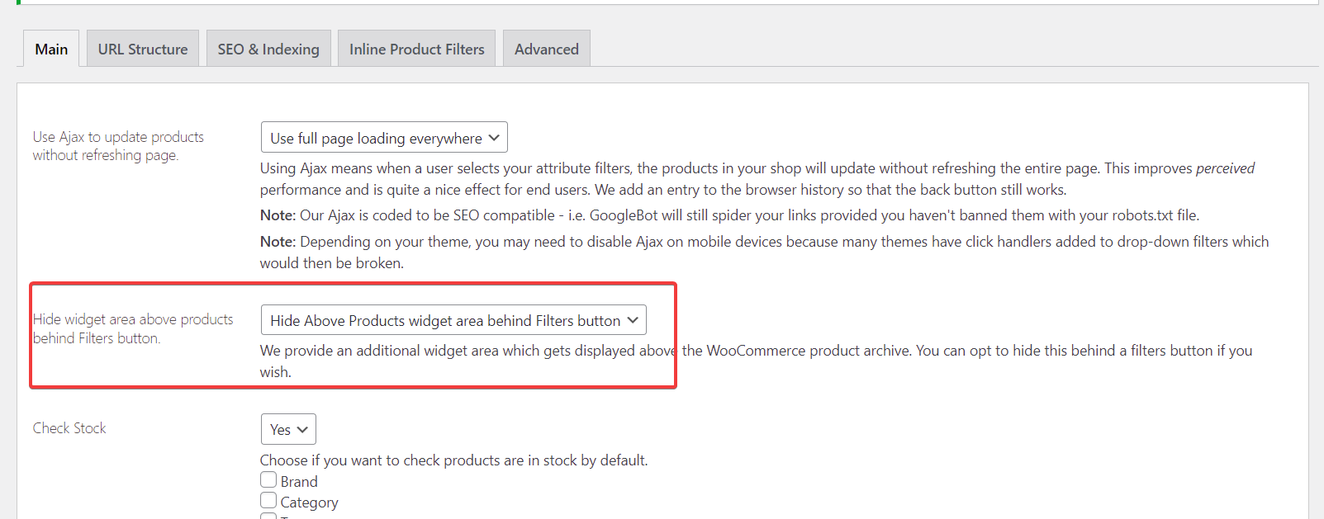This screenshot has height=519, width=1324.
Task: Open the SEO & Indexing tab
Action: (x=268, y=48)
